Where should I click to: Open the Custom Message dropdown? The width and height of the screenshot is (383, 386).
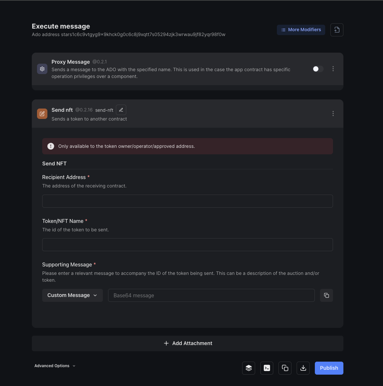click(x=72, y=295)
